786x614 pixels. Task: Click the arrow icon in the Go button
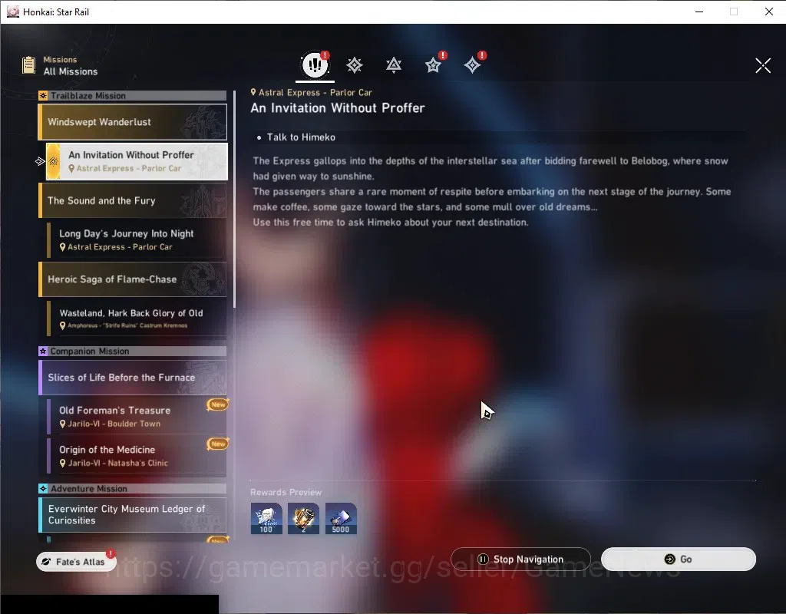[669, 559]
